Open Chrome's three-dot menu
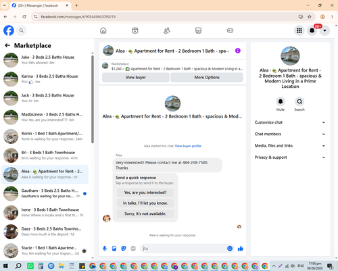This screenshot has height=271, width=338. pos(332,17)
